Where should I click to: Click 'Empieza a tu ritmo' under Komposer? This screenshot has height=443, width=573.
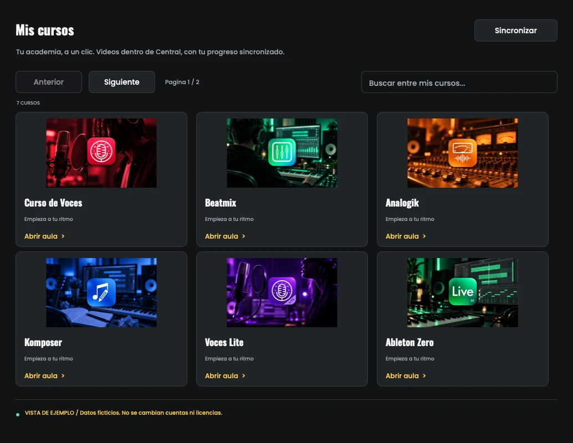49,359
